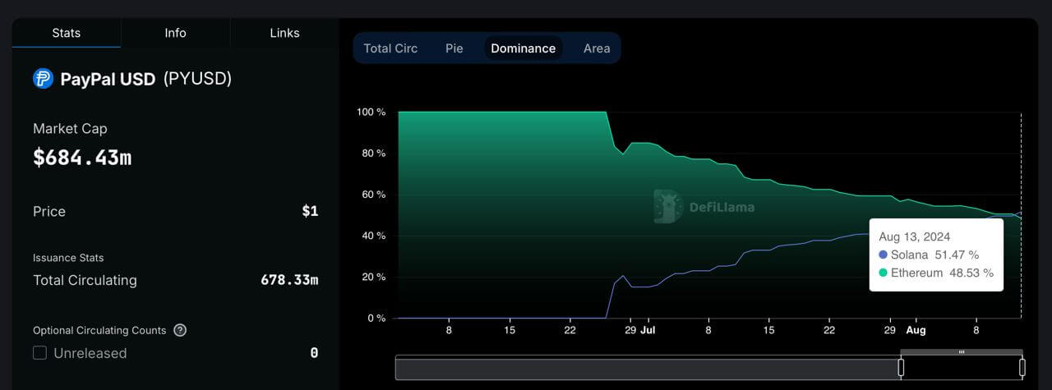
Task: Click the 0 % y-axis label
Action: (x=376, y=318)
